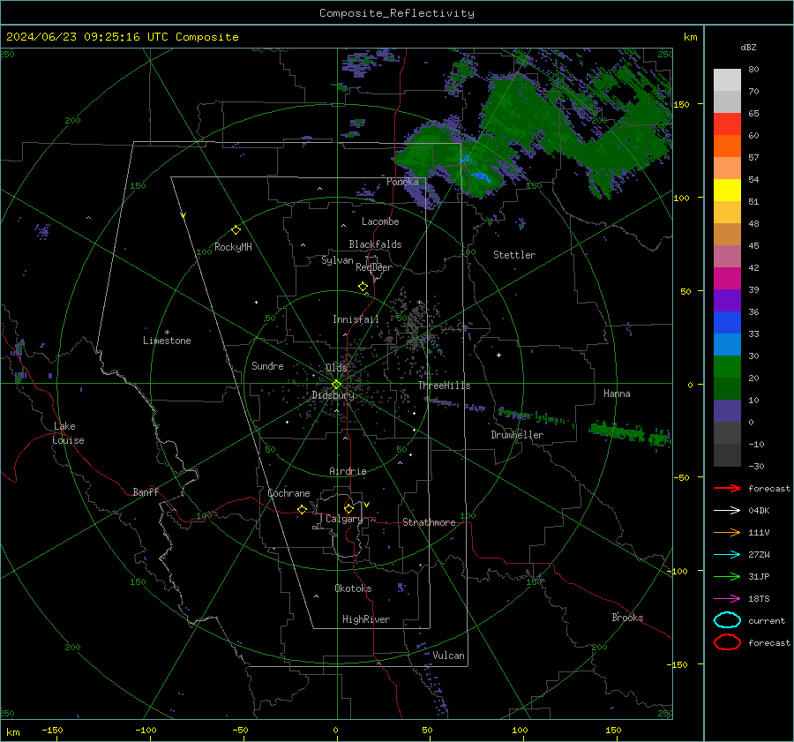
Task: Click the RockyMH label
Action: click(233, 247)
